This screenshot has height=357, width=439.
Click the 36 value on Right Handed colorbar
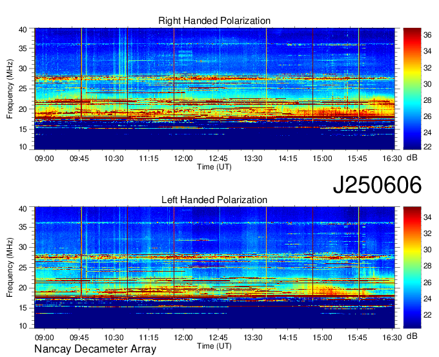pos(427,35)
